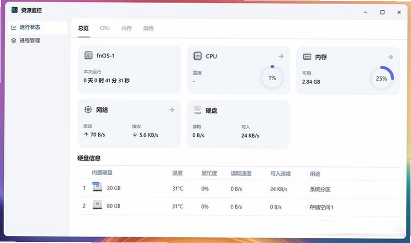Click the 31°C temperature of 80 GB disk
Image resolution: width=411 pixels, height=243 pixels.
click(177, 207)
